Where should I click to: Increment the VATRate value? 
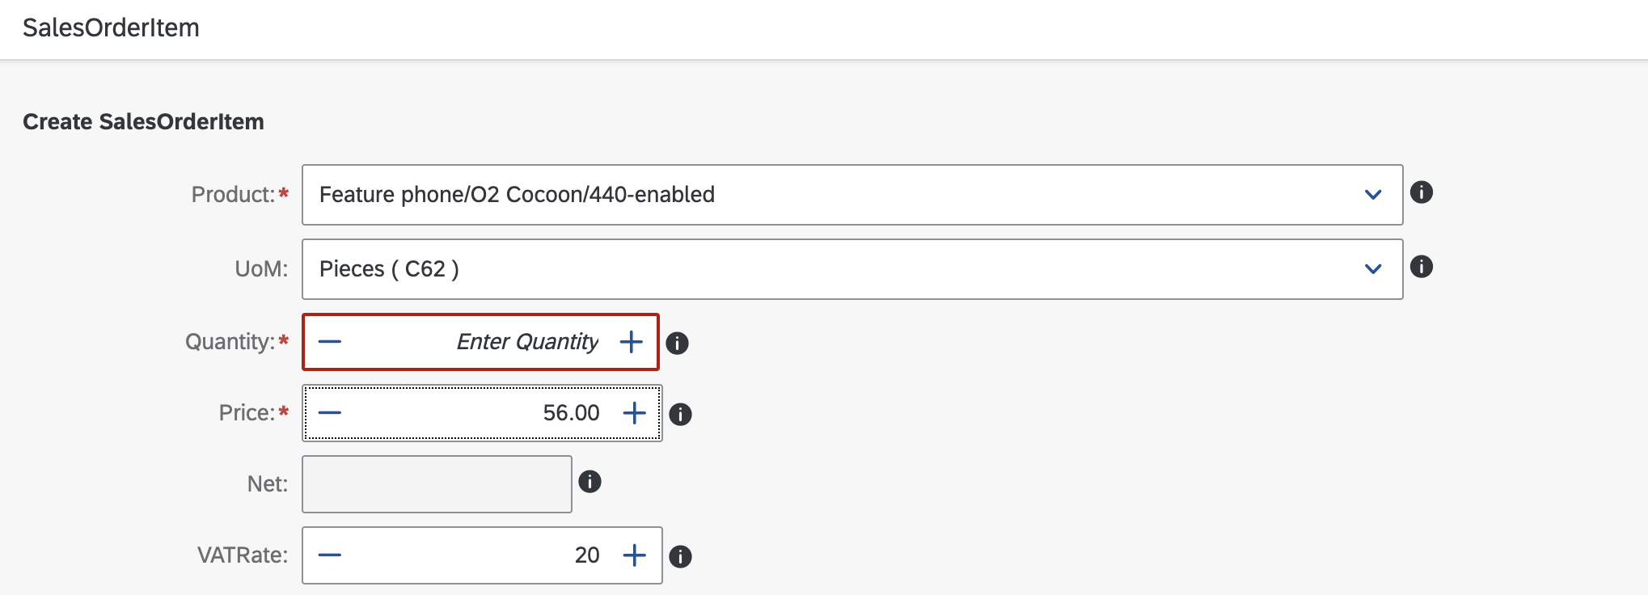pyautogui.click(x=635, y=555)
